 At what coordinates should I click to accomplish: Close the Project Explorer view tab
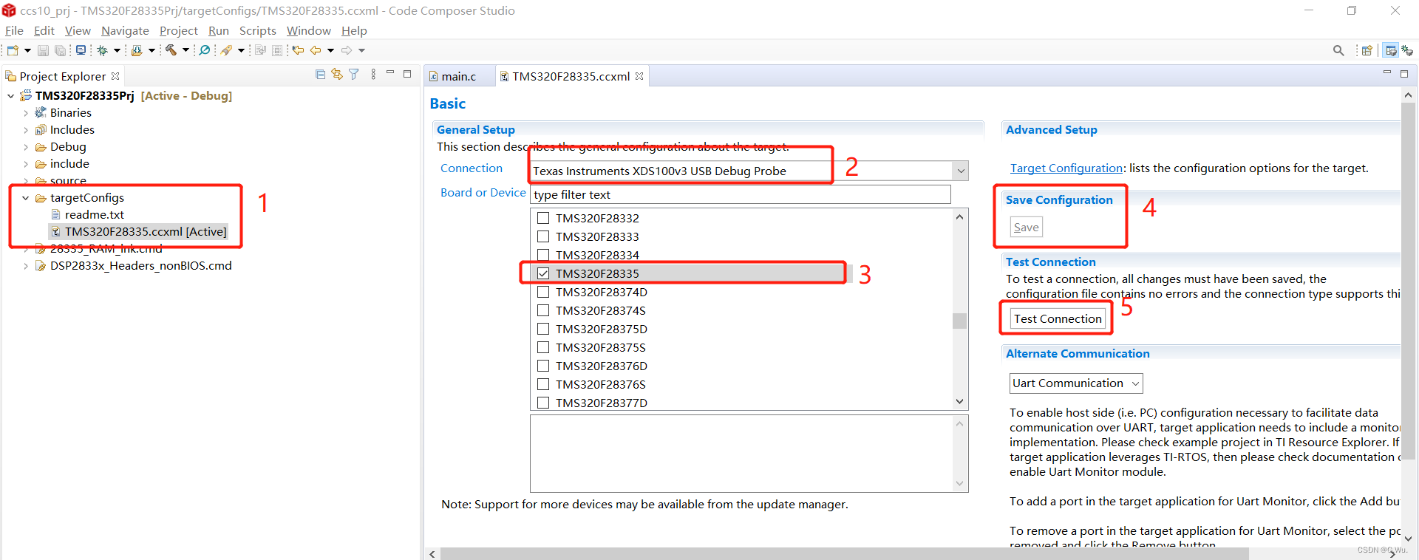tap(115, 76)
